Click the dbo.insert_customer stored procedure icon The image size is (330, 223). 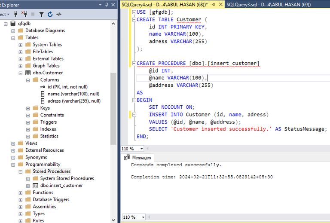pos(35,186)
